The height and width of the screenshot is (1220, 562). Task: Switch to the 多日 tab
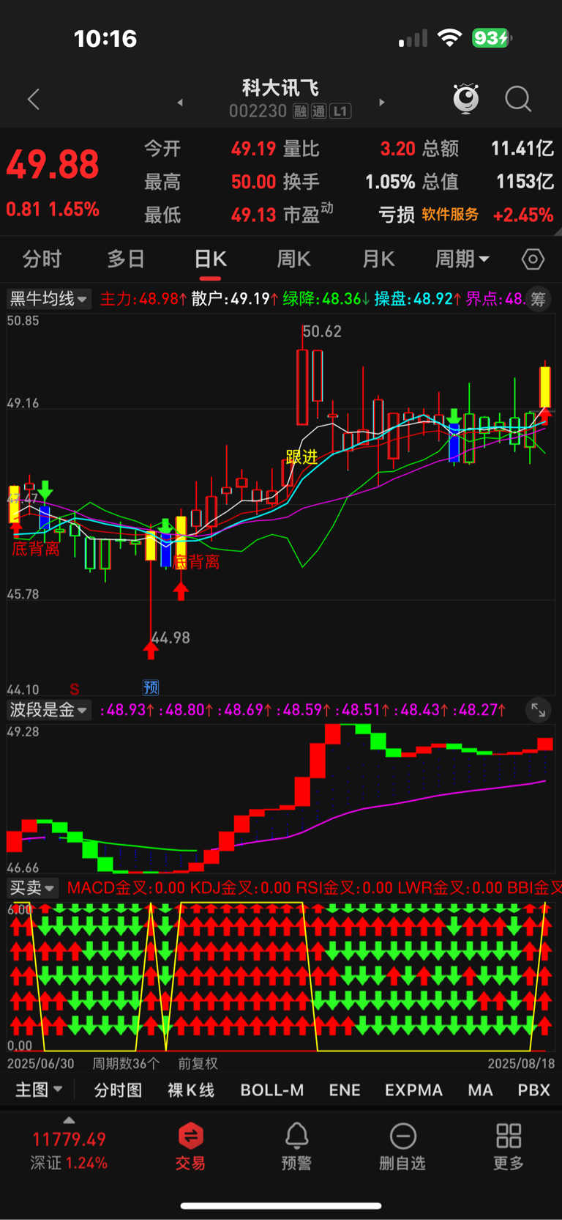click(x=126, y=259)
